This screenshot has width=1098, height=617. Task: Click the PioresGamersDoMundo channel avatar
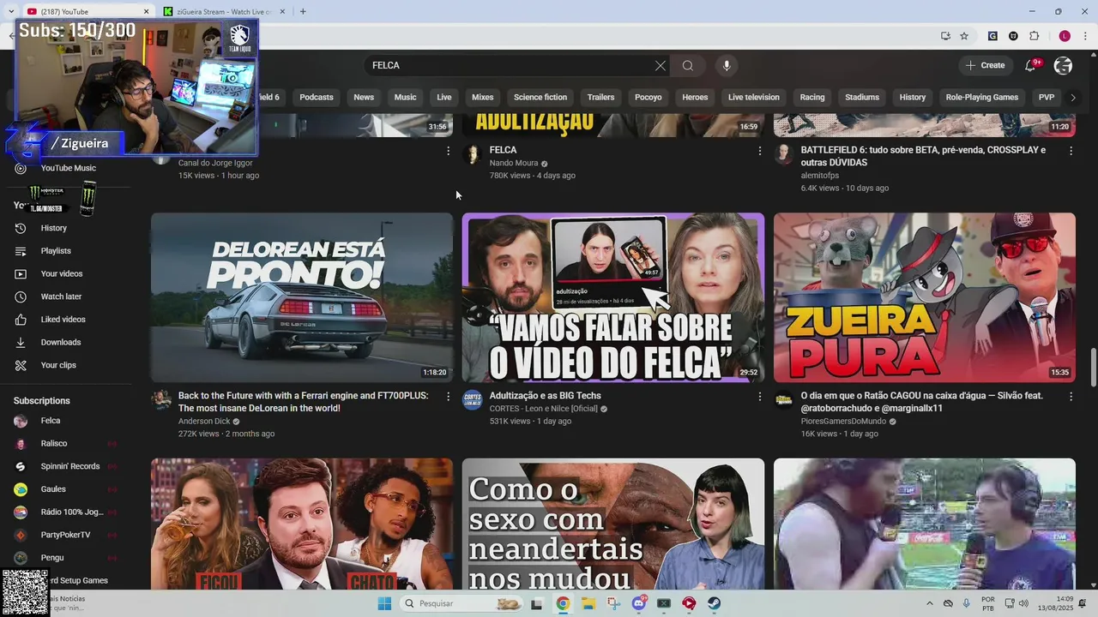coord(783,400)
